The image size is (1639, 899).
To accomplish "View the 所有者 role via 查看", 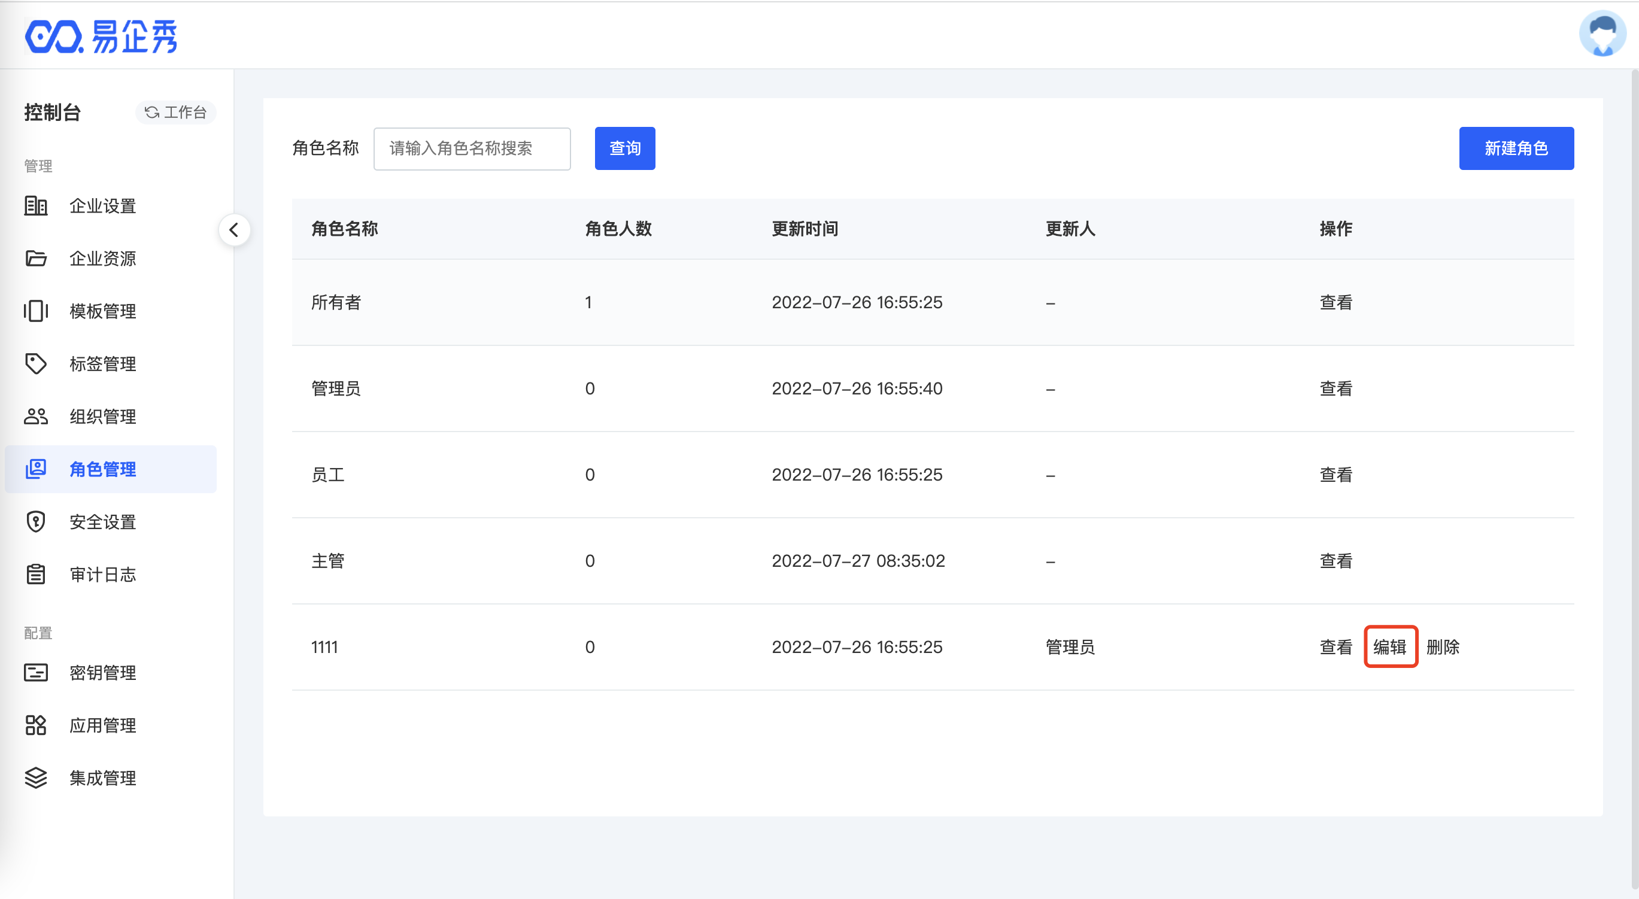I will [x=1336, y=302].
